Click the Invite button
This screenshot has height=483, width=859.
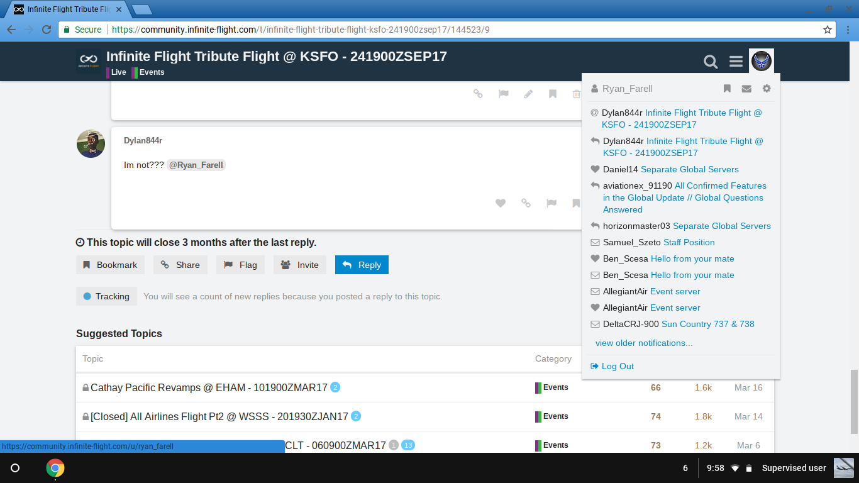point(300,265)
